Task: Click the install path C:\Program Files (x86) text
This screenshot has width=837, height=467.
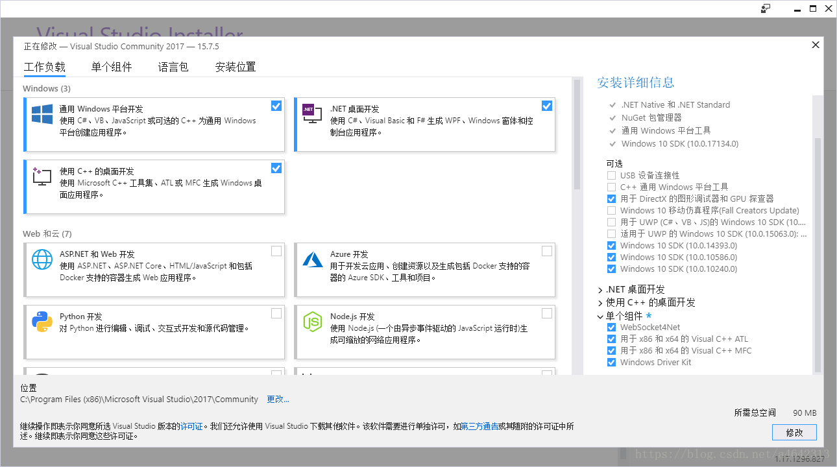Action: pos(139,399)
